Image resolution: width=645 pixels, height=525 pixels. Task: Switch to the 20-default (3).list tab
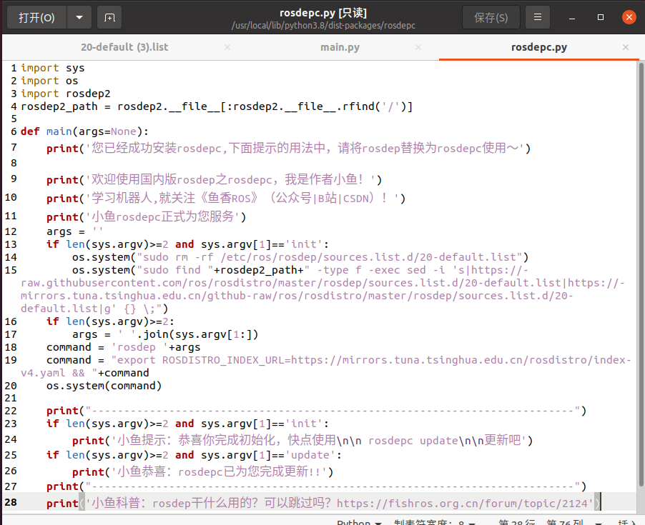click(124, 47)
